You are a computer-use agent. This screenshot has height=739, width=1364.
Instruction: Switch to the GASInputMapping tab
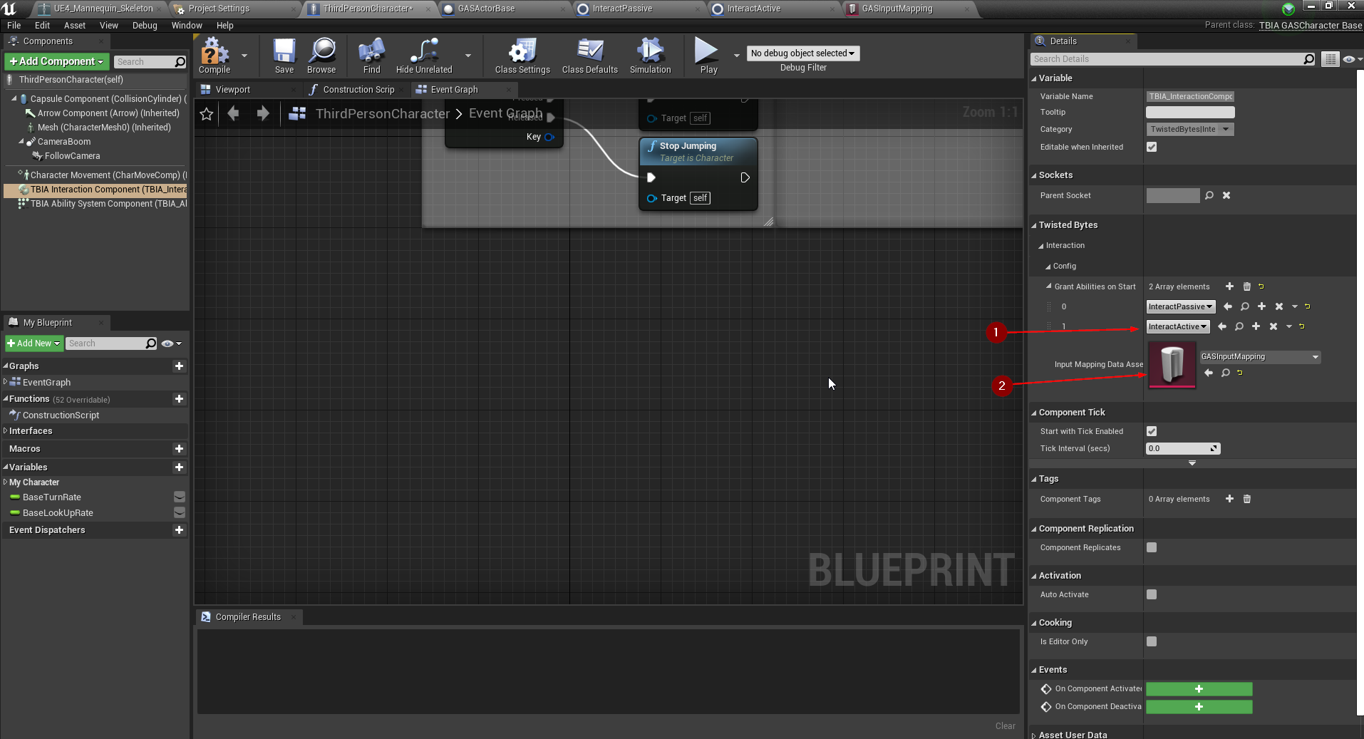(897, 9)
